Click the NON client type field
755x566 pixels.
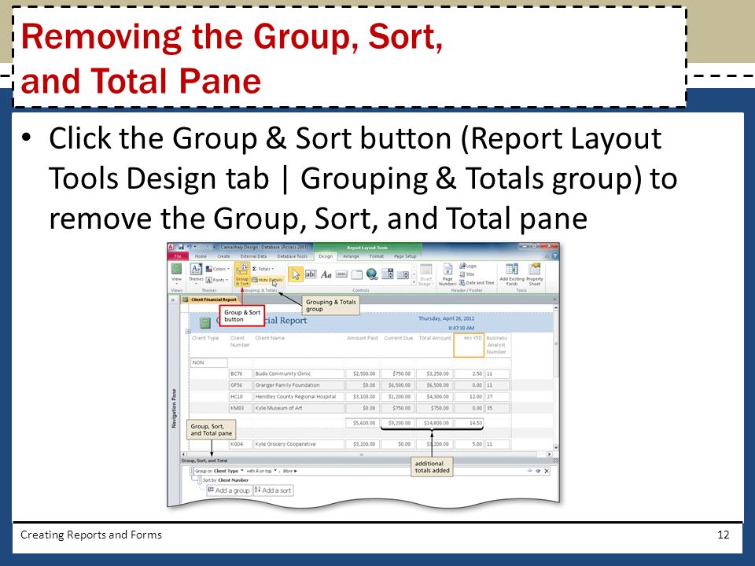(x=209, y=362)
